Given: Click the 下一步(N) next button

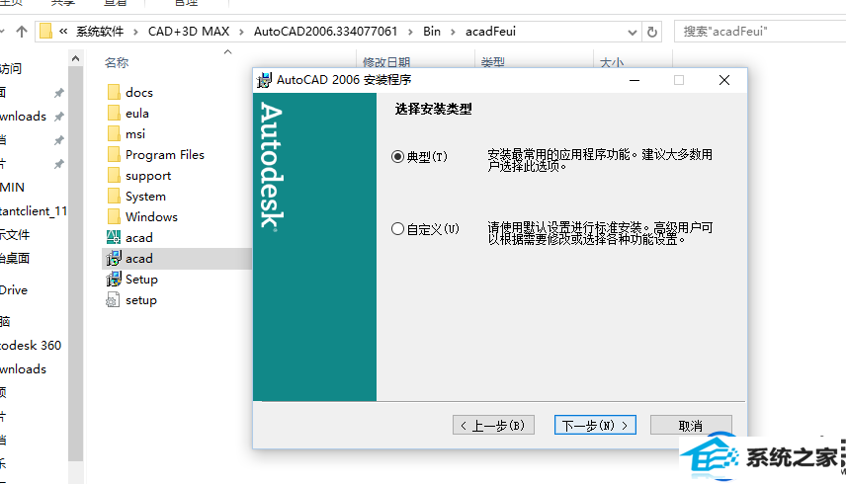Looking at the screenshot, I should point(595,426).
